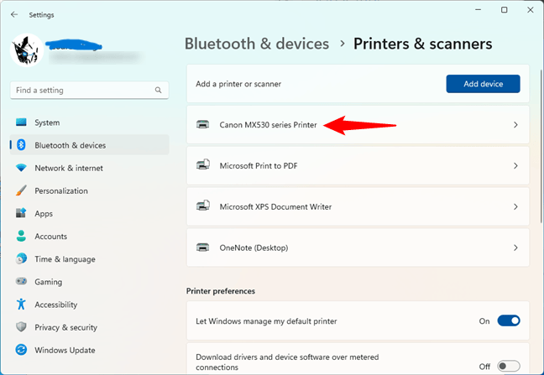544x375 pixels.
Task: Turn off Let Windows manage default printer
Action: [509, 320]
